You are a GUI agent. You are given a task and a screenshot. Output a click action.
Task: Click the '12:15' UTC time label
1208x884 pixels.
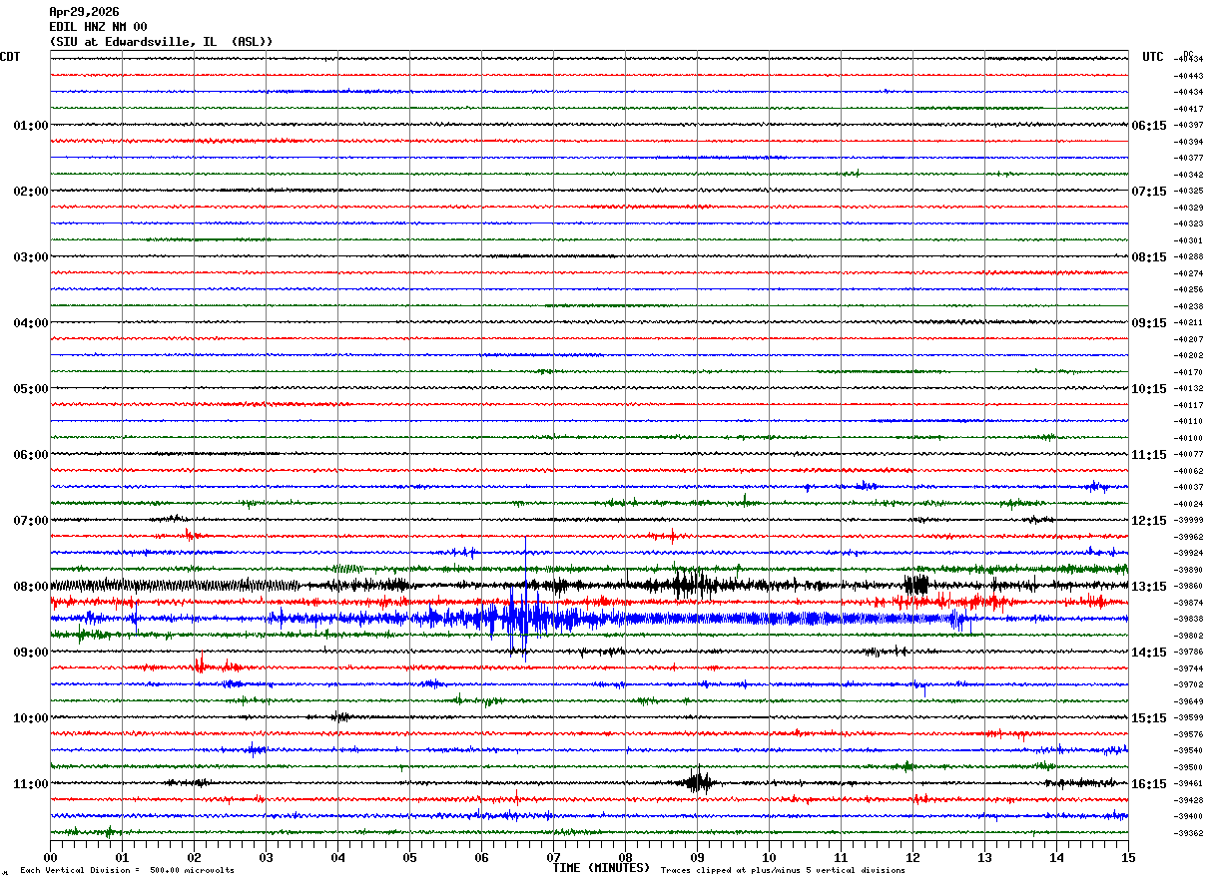point(1149,521)
